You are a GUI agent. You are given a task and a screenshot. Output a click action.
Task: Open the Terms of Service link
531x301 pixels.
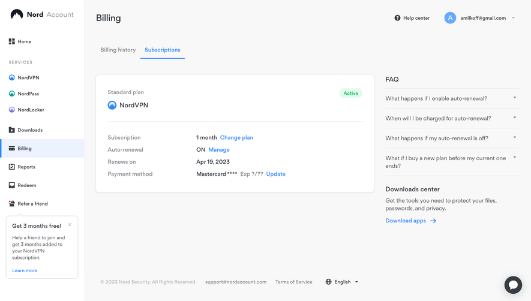click(x=293, y=282)
